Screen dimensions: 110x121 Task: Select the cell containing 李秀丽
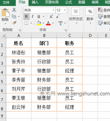[19, 80]
